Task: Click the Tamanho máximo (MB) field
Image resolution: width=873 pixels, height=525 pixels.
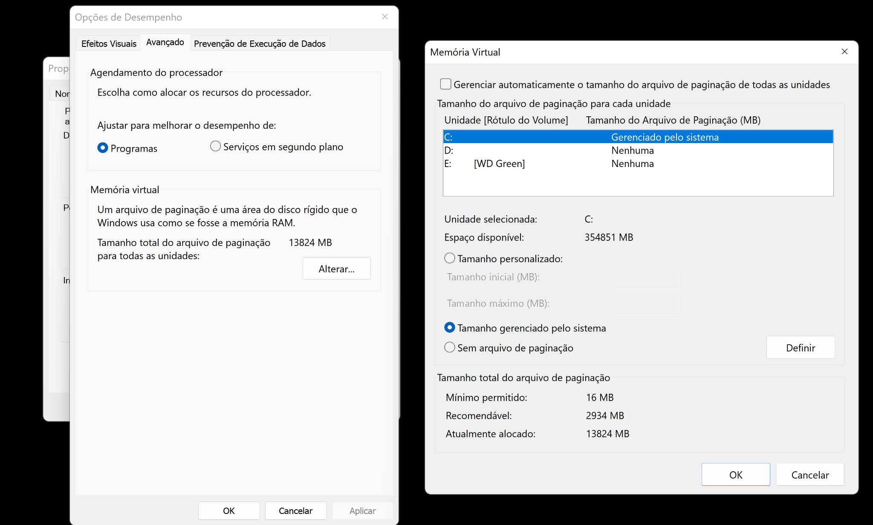Action: pos(645,304)
